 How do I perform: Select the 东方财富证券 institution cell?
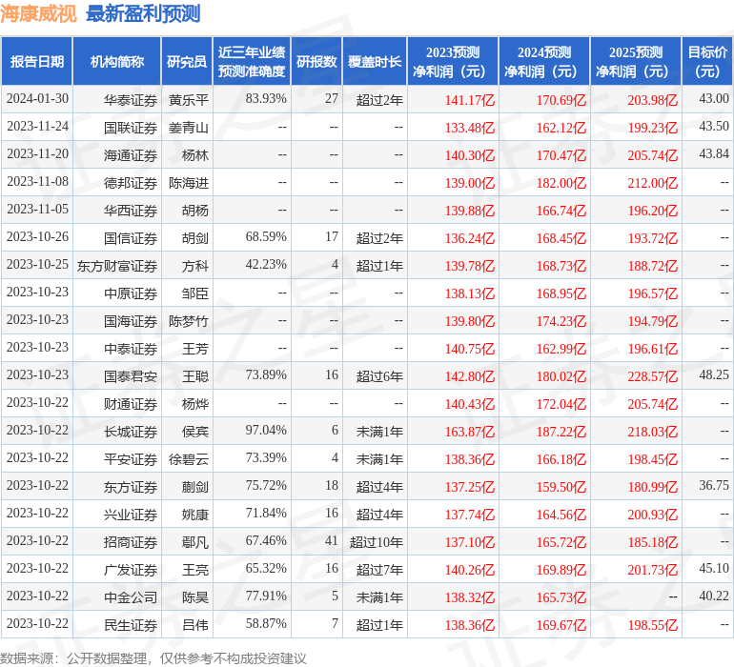click(x=117, y=266)
